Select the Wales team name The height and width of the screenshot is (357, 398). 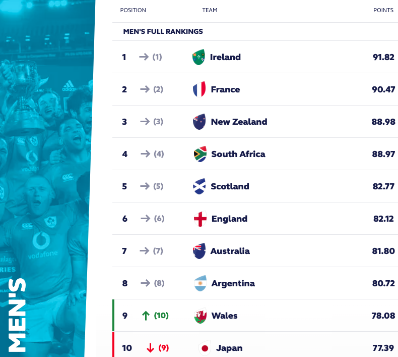click(x=224, y=316)
